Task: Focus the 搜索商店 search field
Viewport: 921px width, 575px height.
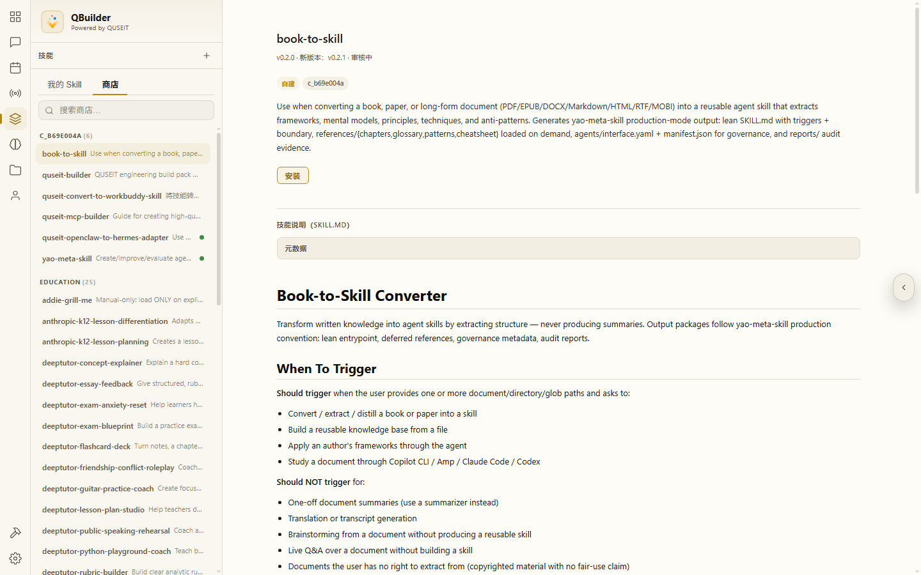Action: click(126, 111)
